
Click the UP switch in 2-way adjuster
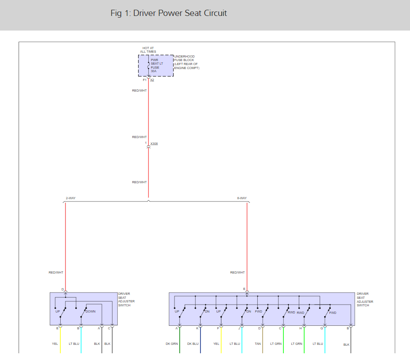(63, 312)
